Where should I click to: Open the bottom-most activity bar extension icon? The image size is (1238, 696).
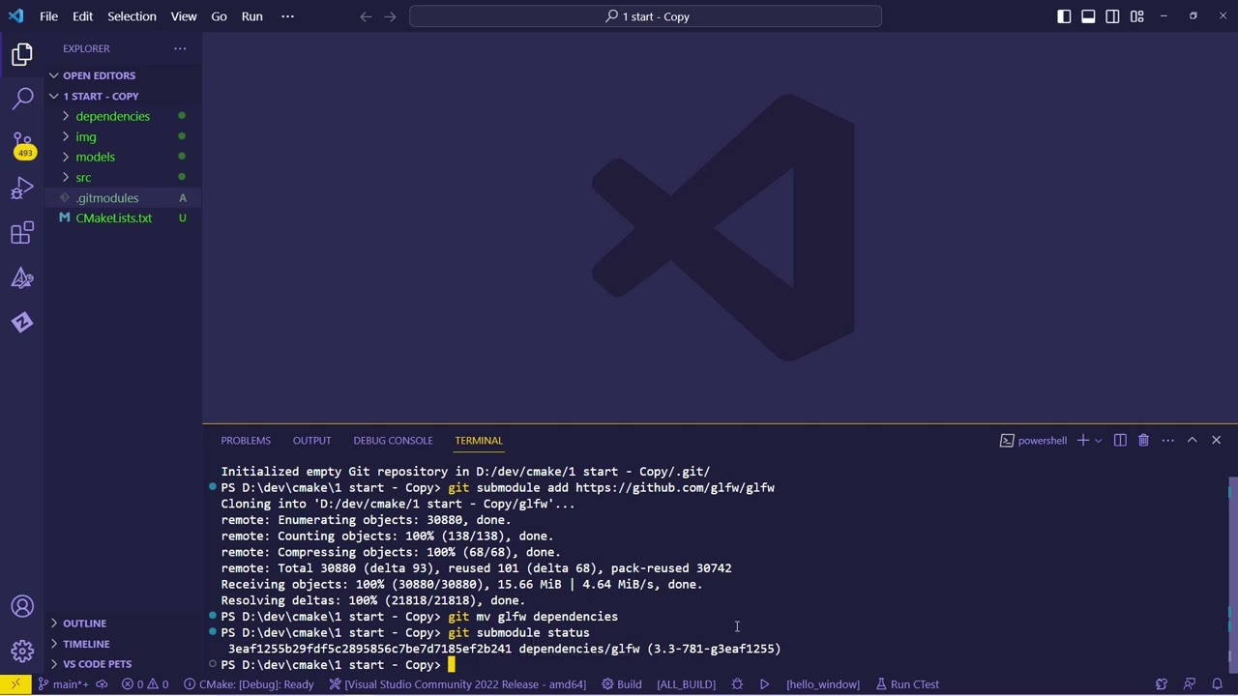point(22,323)
